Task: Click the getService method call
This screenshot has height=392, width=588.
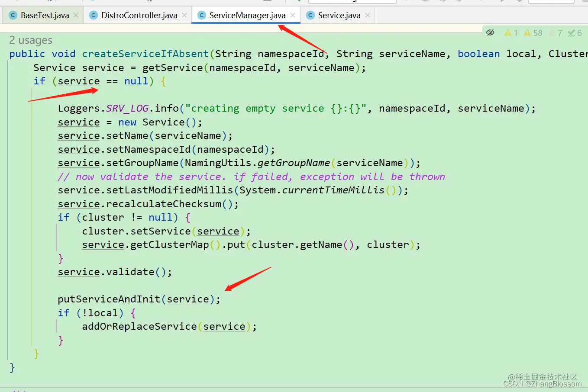Action: point(173,67)
